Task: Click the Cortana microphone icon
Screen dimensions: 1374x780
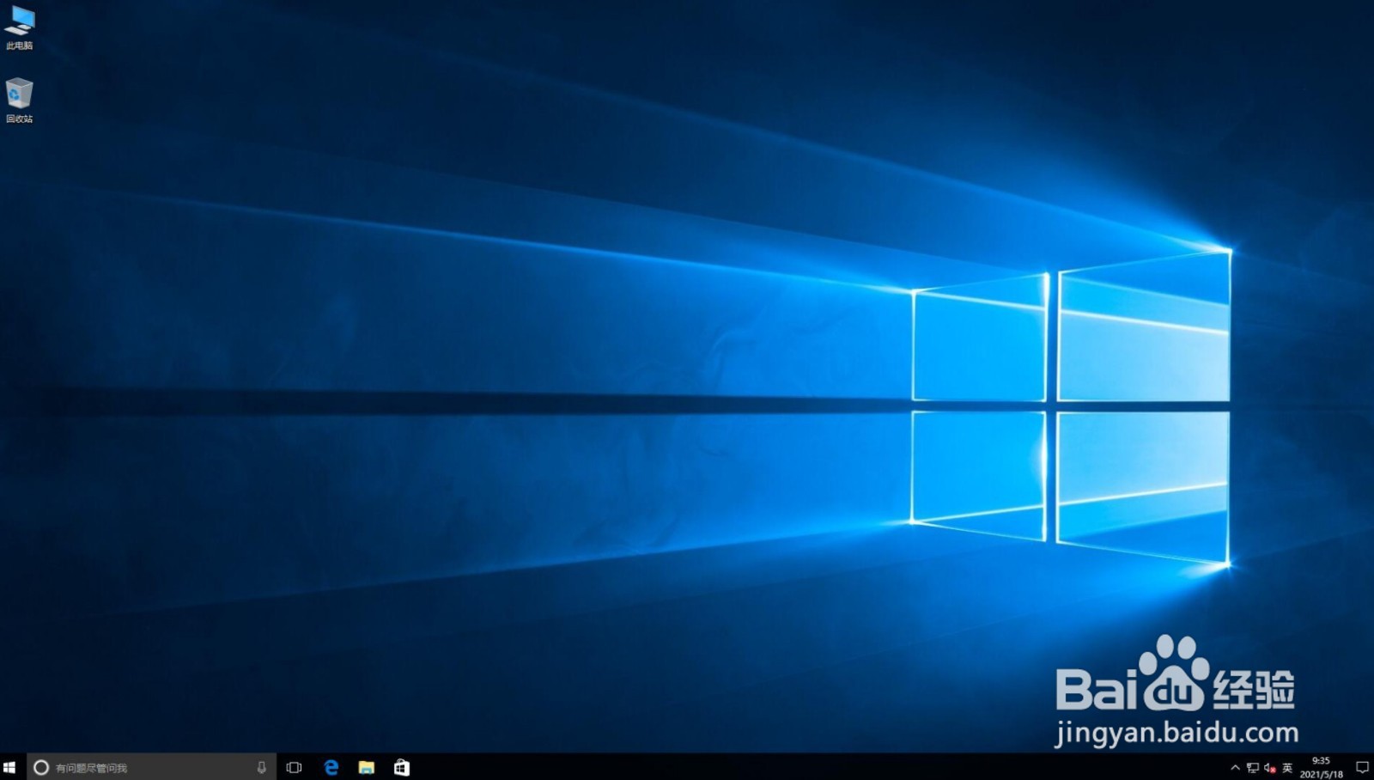Action: point(262,767)
